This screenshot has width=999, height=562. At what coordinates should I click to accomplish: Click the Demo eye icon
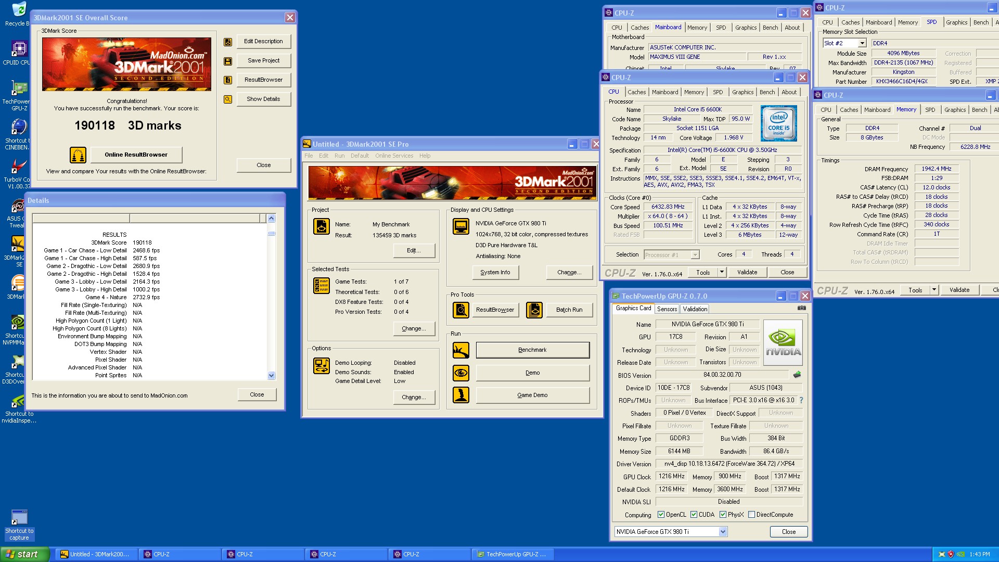click(x=461, y=373)
